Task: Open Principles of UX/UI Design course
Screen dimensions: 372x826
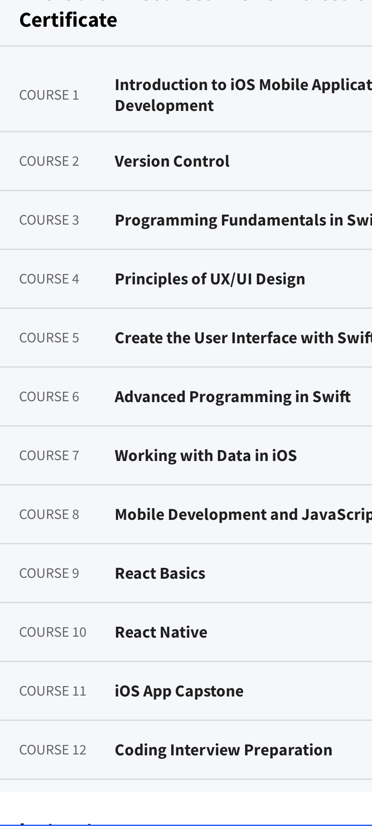Action: [210, 279]
